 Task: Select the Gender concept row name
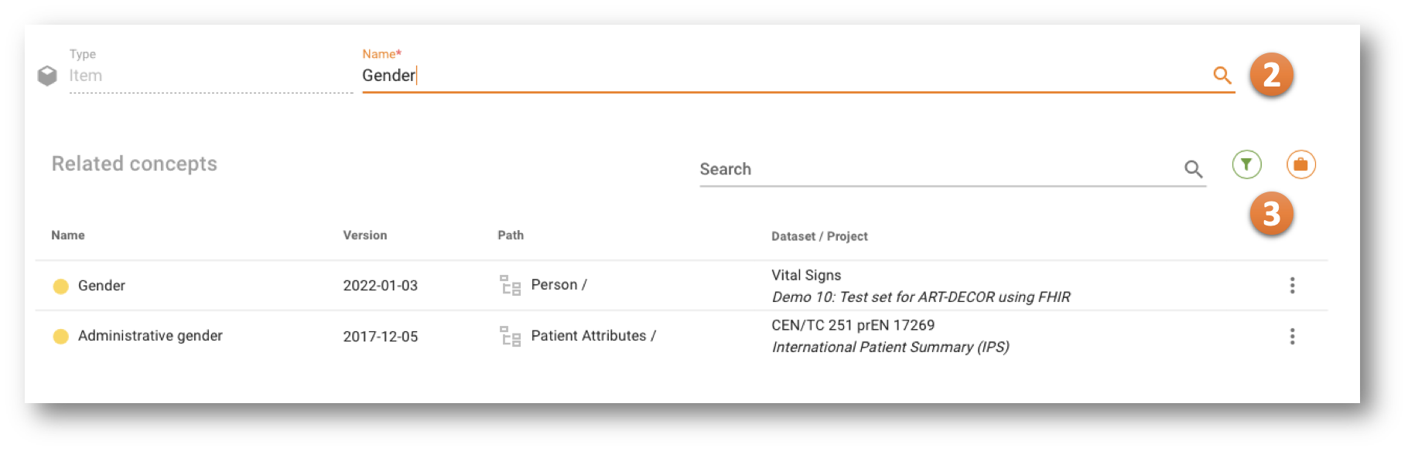101,286
